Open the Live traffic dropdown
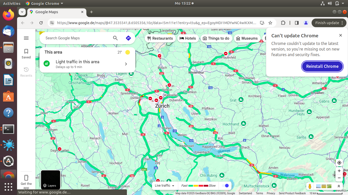The height and width of the screenshot is (195, 348). pyautogui.click(x=165, y=186)
